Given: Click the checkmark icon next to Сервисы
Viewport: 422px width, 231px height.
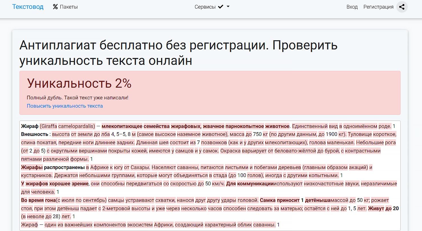Looking at the screenshot, I should tap(220, 7).
